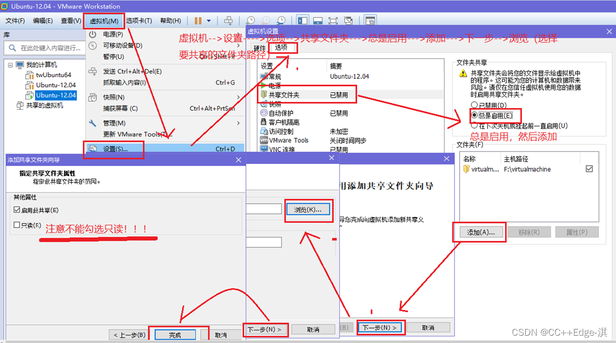Toggle the thumbnail bar view icon

(318, 21)
